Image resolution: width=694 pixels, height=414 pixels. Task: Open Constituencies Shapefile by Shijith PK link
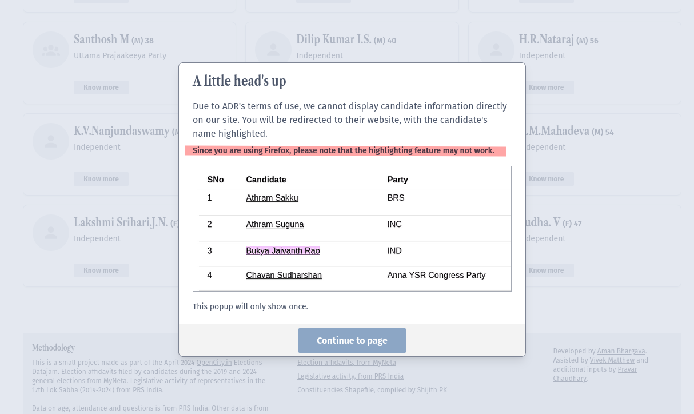tap(372, 390)
